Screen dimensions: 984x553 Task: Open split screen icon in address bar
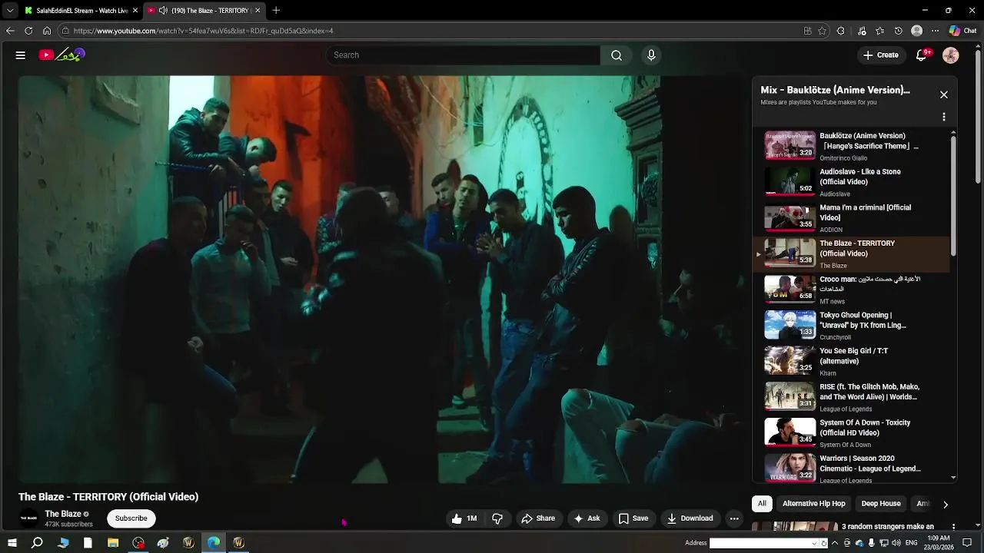[807, 31]
